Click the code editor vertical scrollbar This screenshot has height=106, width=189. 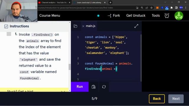[141, 58]
